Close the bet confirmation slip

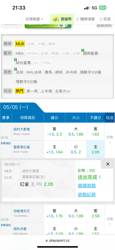pos(108,164)
